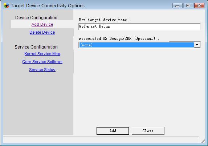This screenshot has width=208, height=146.
Task: Select the (none) combo box value
Action: click(136, 45)
